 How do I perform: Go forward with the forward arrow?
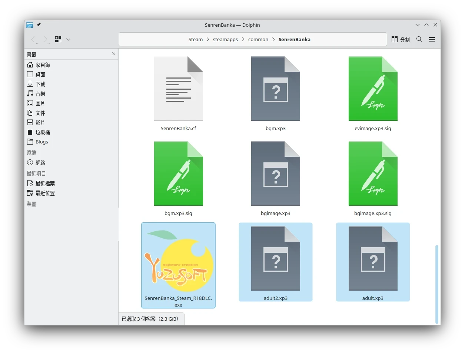46,39
